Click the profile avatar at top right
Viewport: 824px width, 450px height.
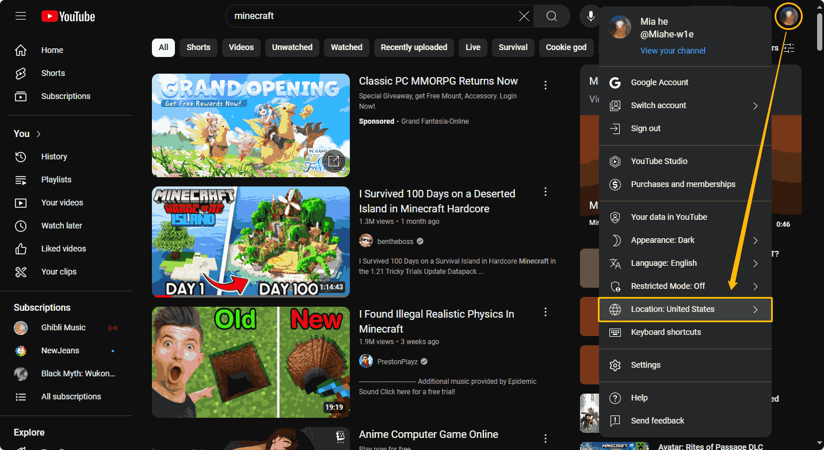click(x=788, y=16)
